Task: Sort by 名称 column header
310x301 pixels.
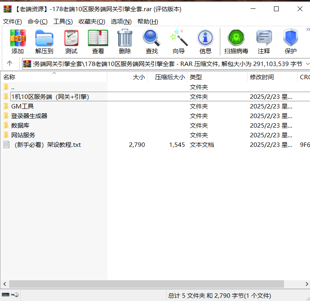Action: (x=54, y=77)
